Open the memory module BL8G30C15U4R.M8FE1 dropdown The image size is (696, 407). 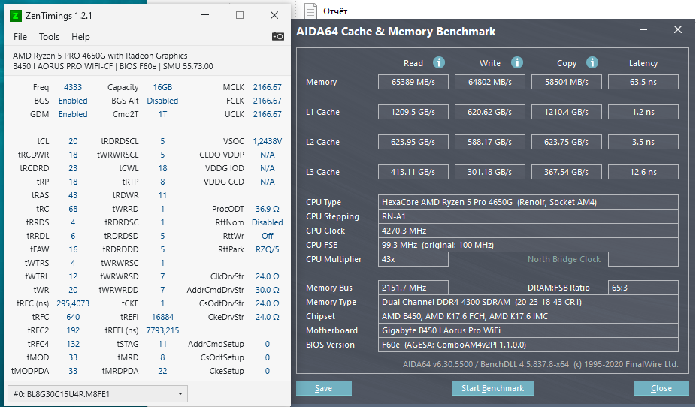98,393
